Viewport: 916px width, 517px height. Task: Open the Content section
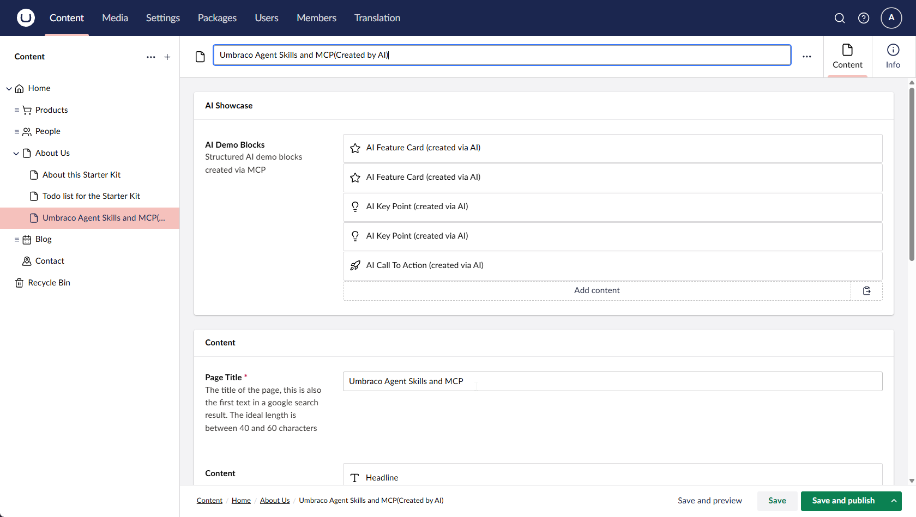(x=67, y=18)
